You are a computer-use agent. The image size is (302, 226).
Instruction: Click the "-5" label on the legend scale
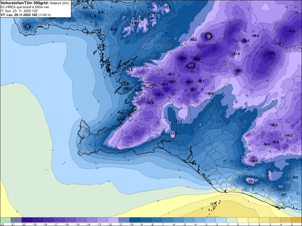point(185,224)
